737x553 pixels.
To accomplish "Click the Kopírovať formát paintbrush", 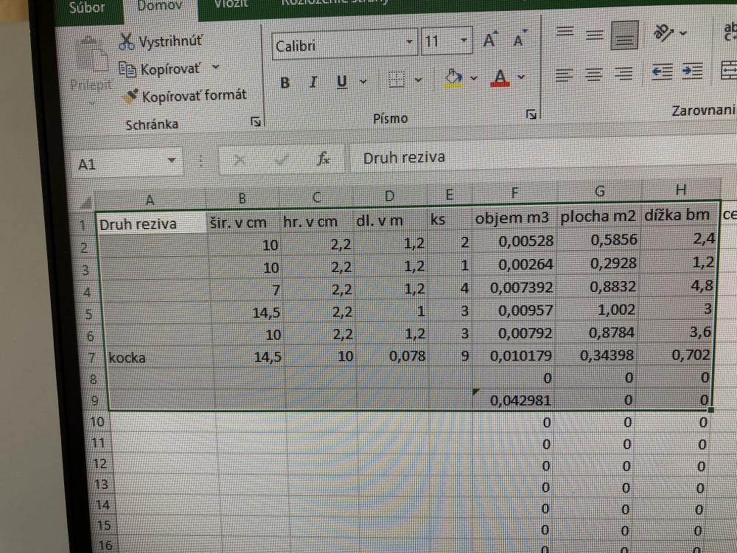I will pyautogui.click(x=131, y=96).
